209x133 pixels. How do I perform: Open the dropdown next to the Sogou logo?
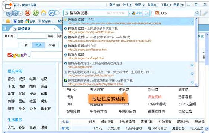pyautogui.click(x=29, y=57)
